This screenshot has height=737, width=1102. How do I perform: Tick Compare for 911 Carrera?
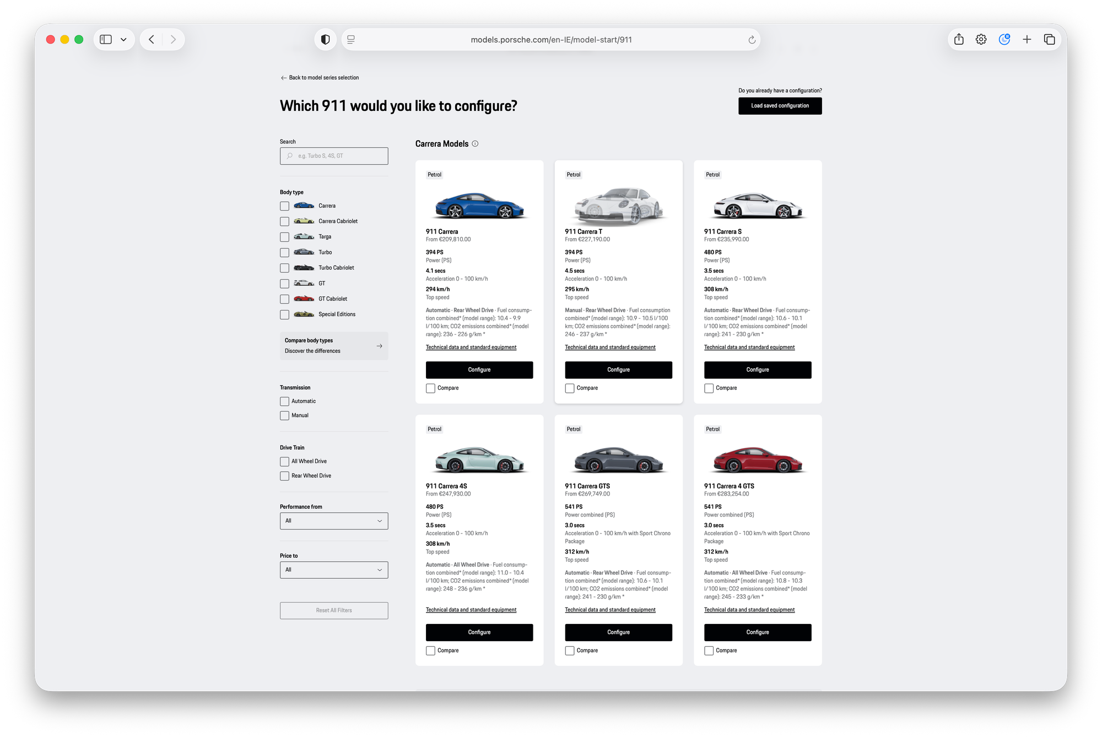pos(430,389)
